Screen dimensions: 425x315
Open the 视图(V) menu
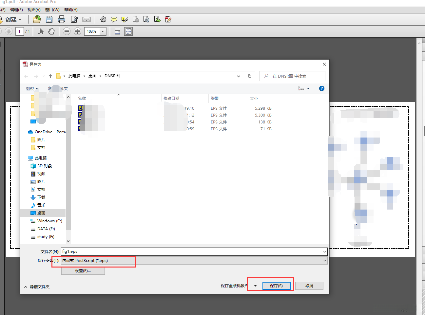pyautogui.click(x=34, y=10)
